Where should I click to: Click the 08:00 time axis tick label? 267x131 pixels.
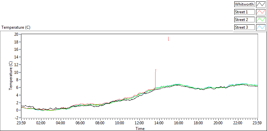point(100,123)
